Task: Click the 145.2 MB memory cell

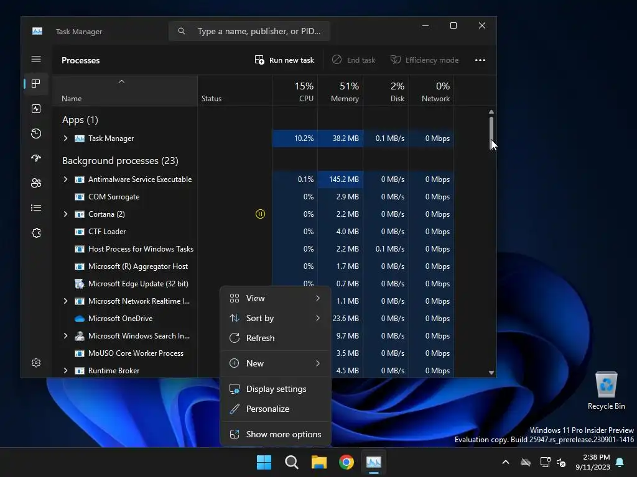Action: [x=340, y=179]
